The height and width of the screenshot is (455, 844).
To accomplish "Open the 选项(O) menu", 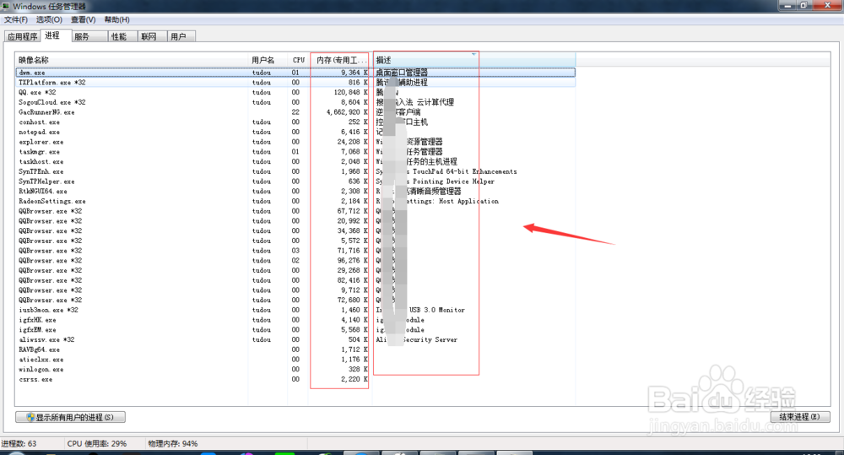I will tap(49, 20).
